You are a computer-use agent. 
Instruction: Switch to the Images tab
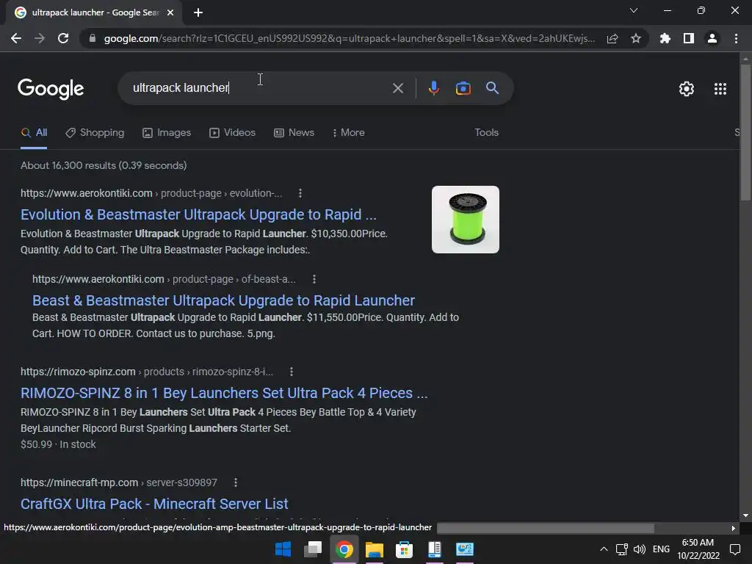(x=167, y=133)
